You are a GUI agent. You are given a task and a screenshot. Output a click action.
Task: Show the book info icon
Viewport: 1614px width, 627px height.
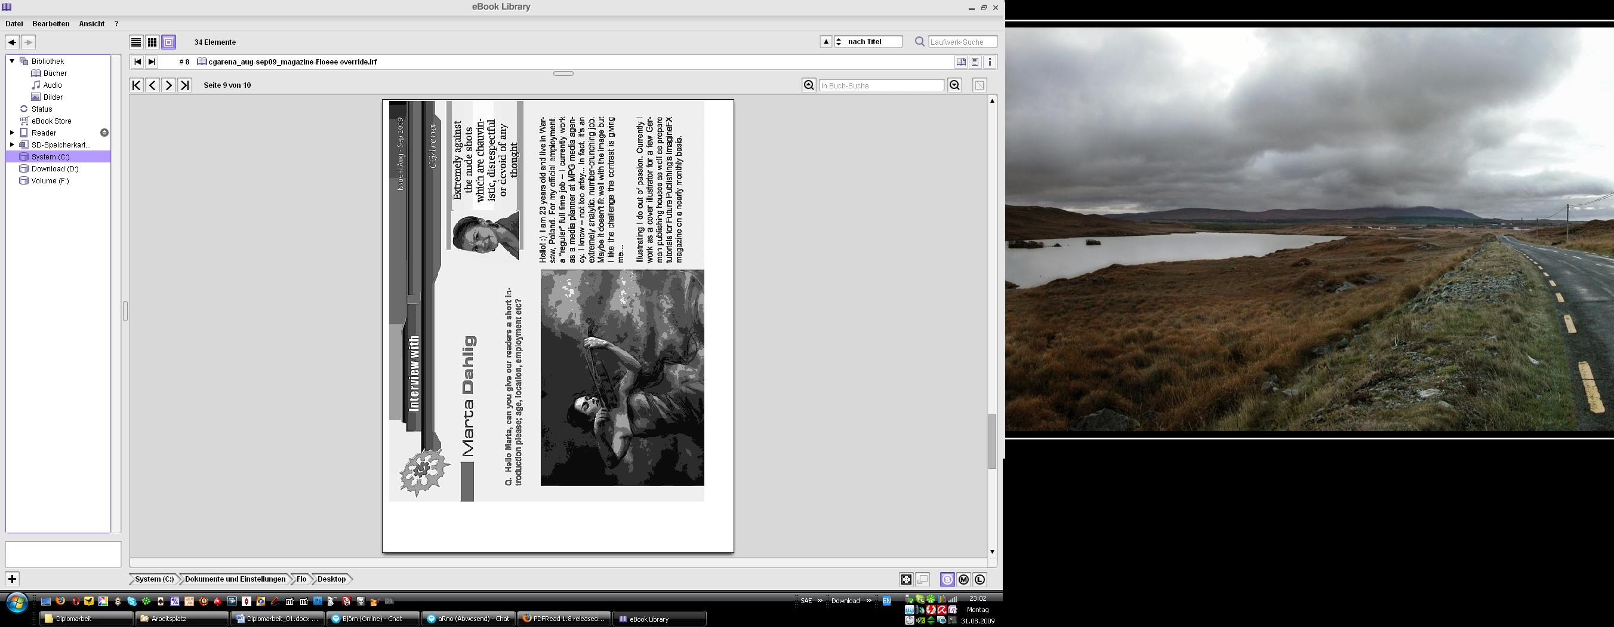click(x=990, y=62)
